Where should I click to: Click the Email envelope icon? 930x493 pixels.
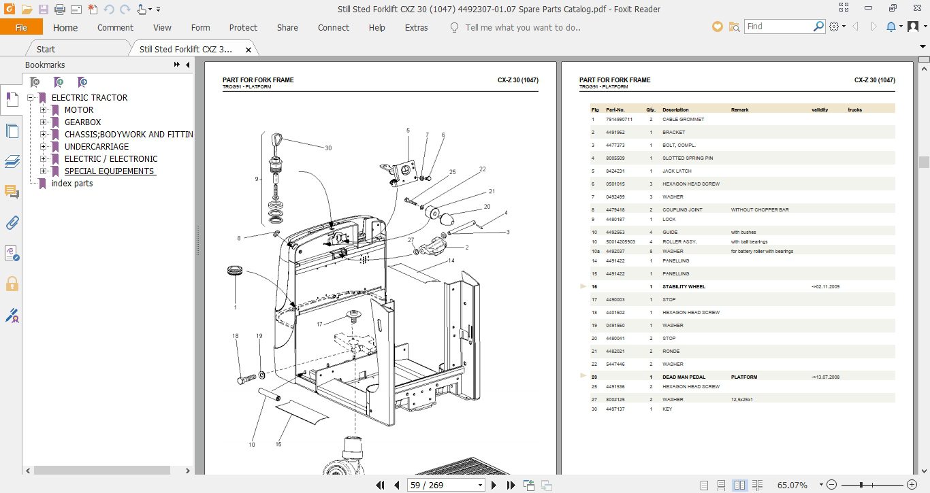point(76,10)
